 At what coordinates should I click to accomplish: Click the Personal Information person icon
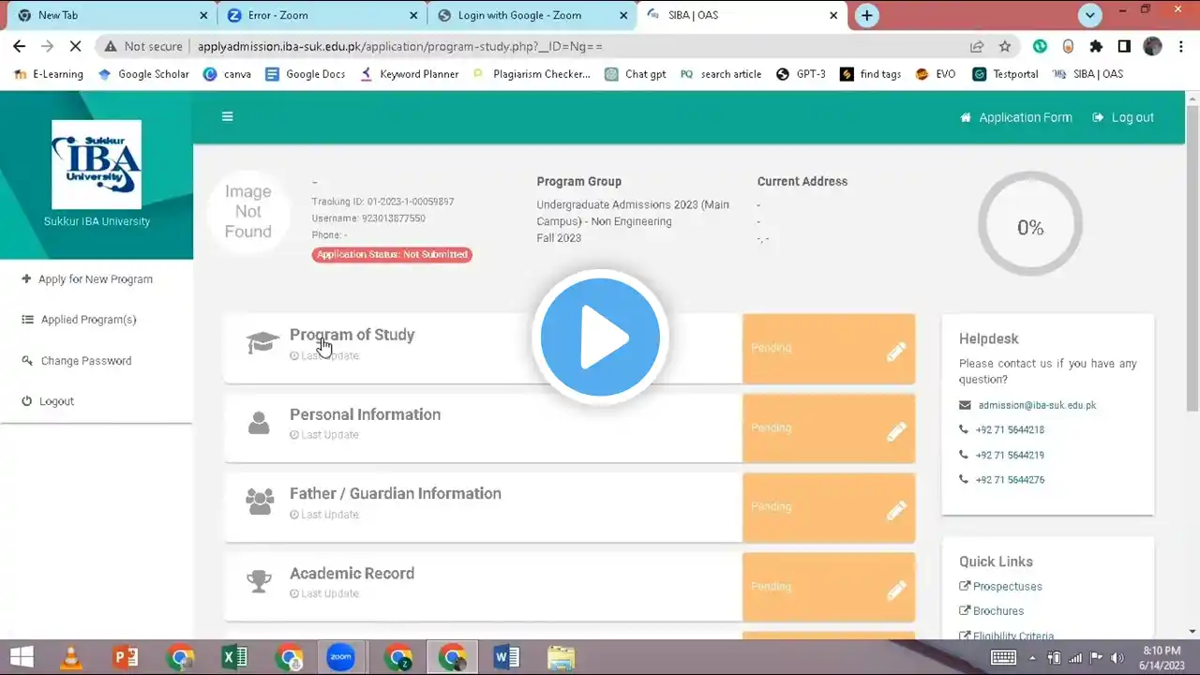pyautogui.click(x=259, y=423)
